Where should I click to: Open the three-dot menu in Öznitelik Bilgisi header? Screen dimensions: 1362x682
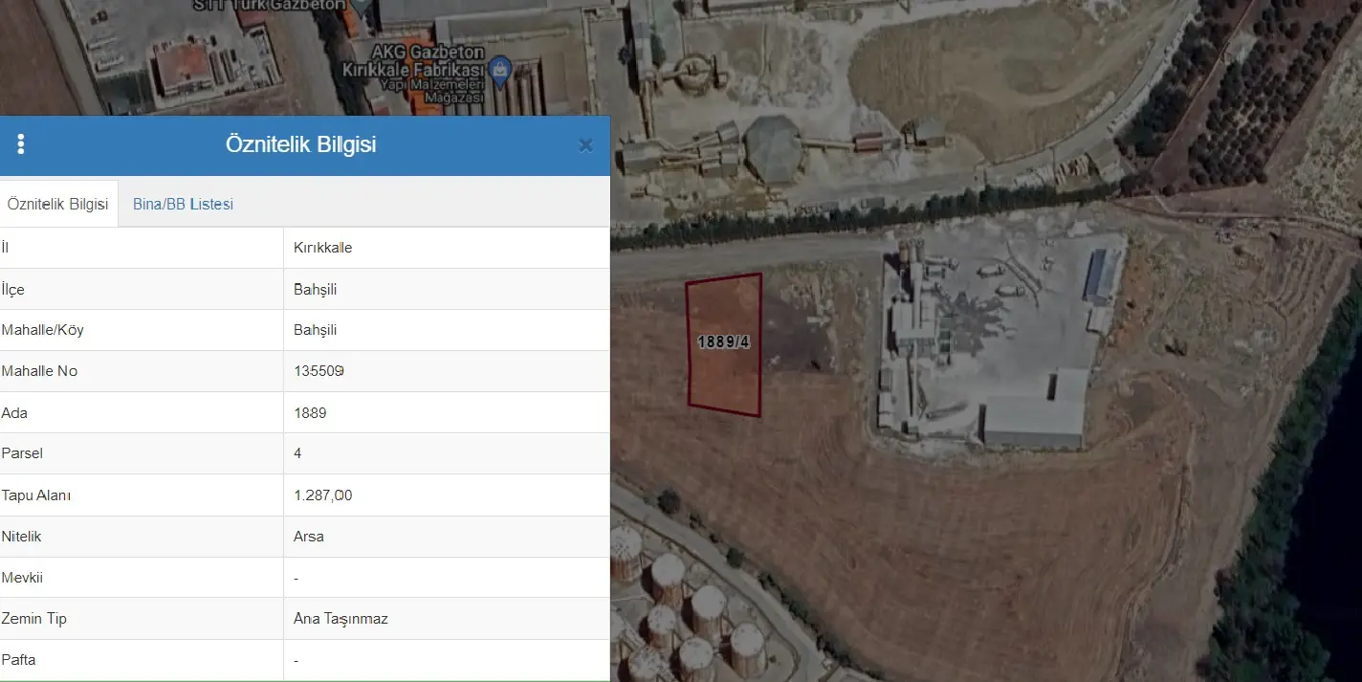[x=21, y=144]
